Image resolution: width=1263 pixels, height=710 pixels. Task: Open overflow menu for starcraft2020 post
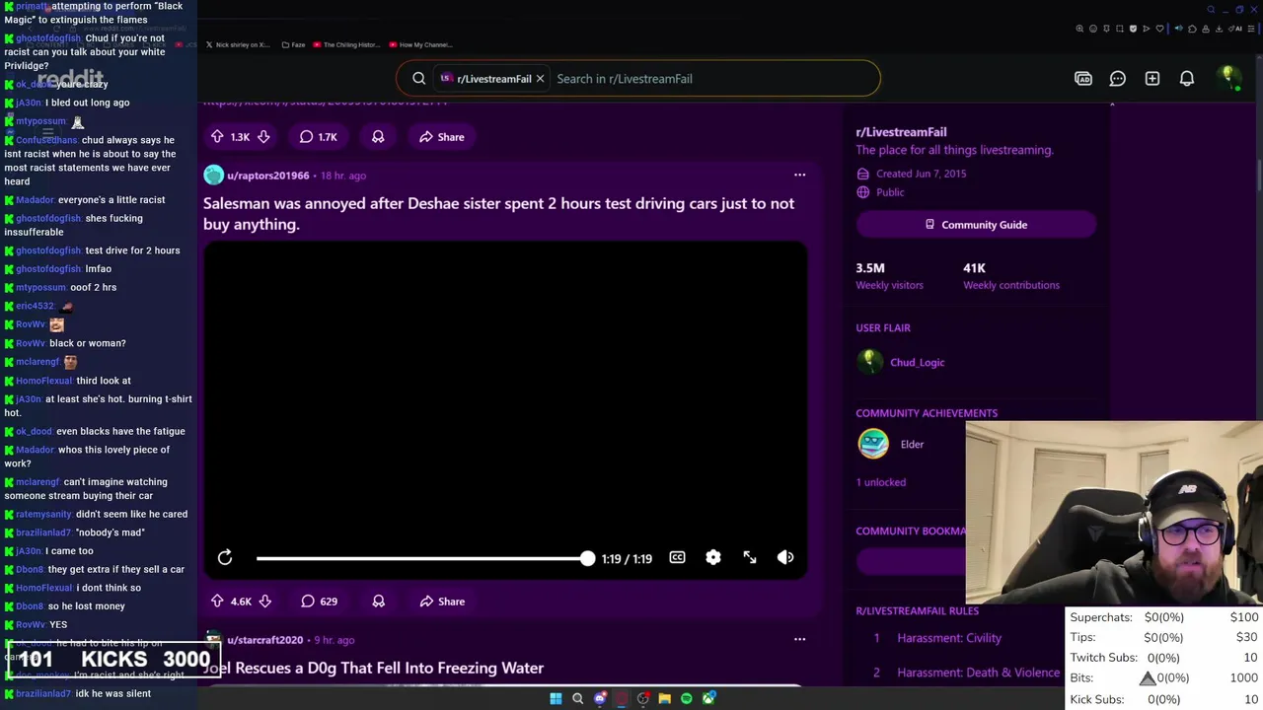click(799, 639)
